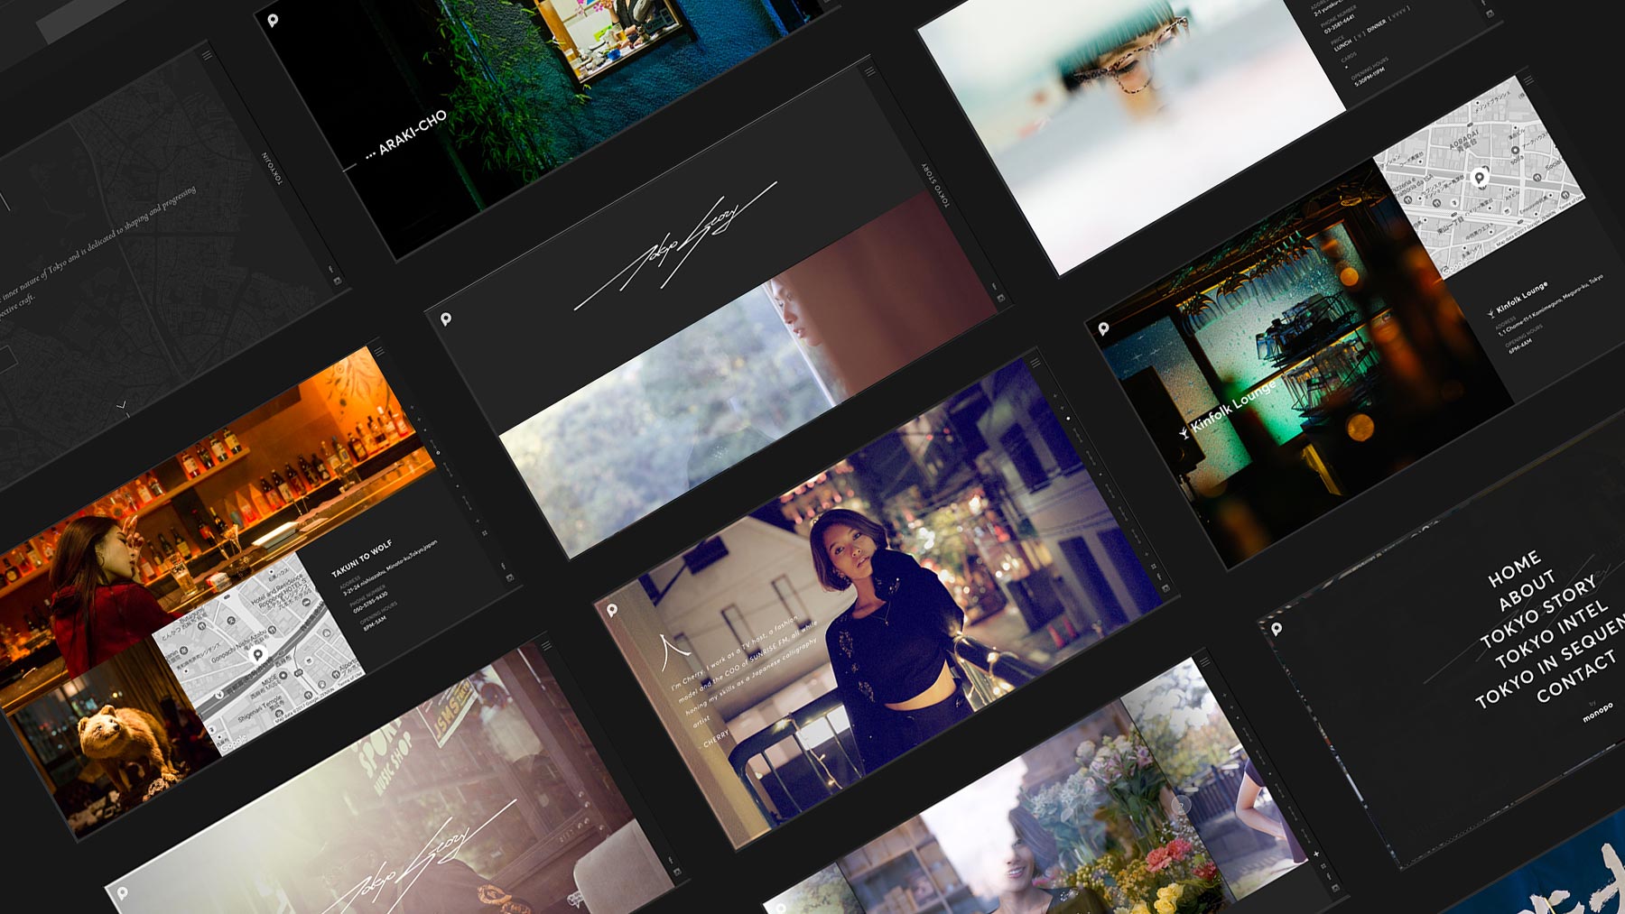The image size is (1625, 914).
Task: Select TOKYO STORY in the navigation menu
Action: point(1538,614)
